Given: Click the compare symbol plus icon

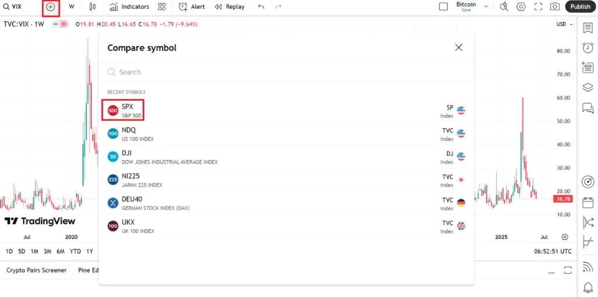Looking at the screenshot, I should click(50, 7).
